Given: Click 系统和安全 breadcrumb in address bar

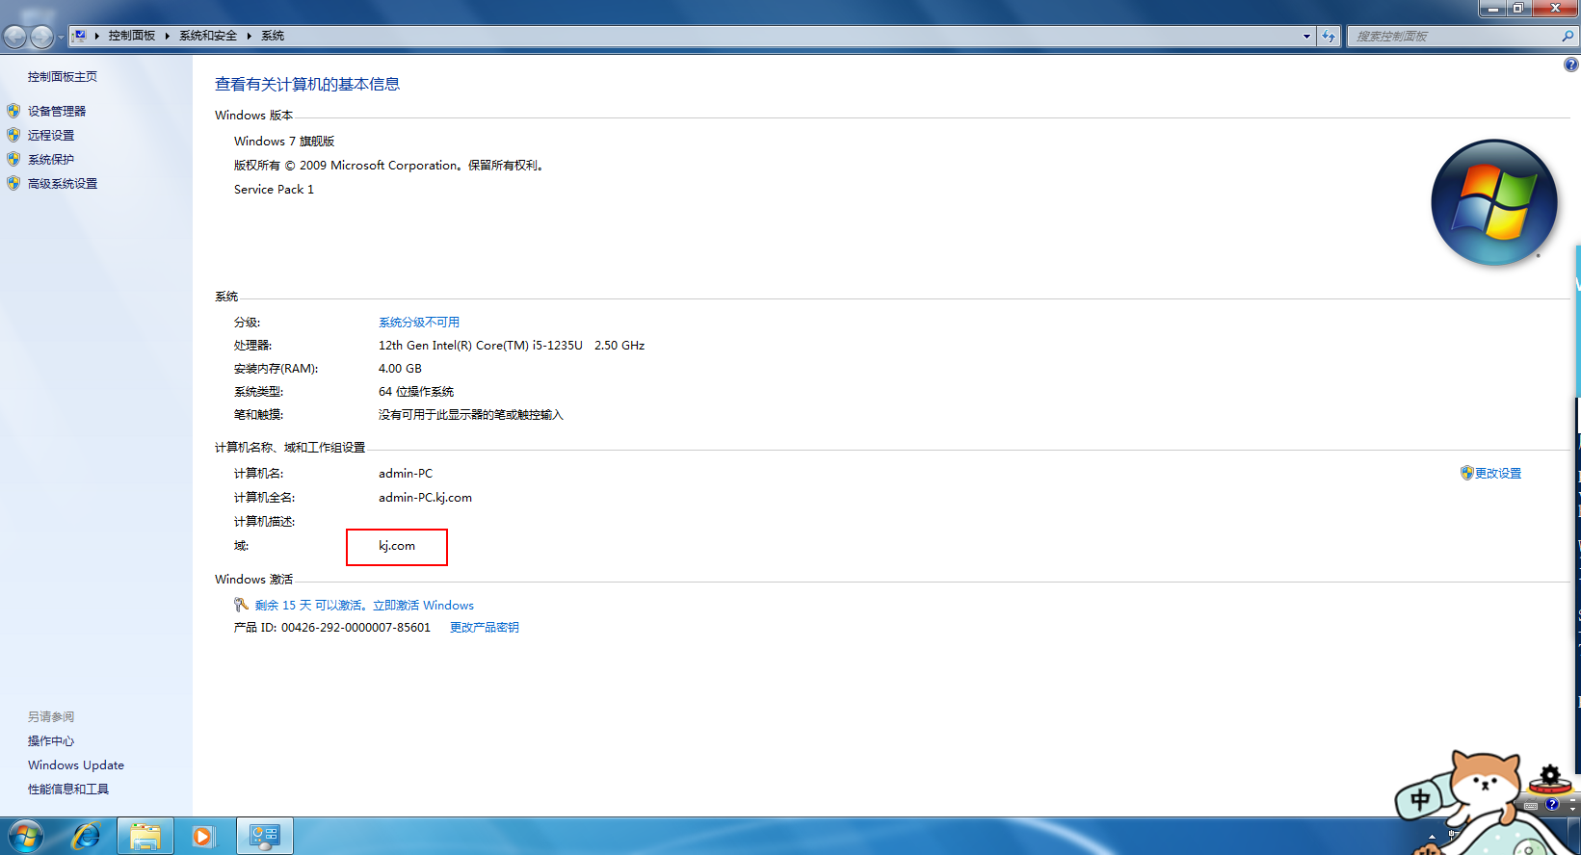Looking at the screenshot, I should [x=208, y=36].
